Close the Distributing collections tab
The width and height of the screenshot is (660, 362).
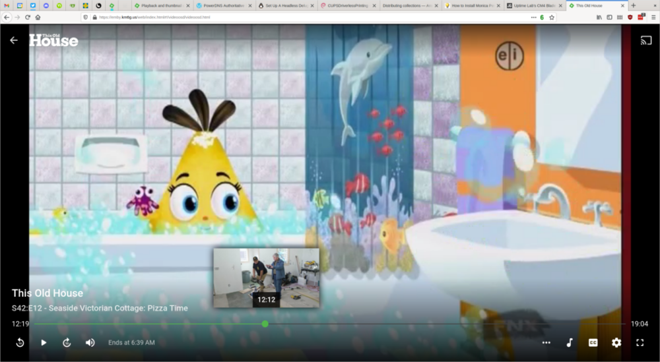point(436,6)
